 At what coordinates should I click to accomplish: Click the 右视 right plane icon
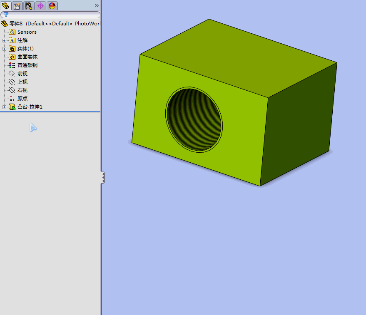click(x=12, y=90)
